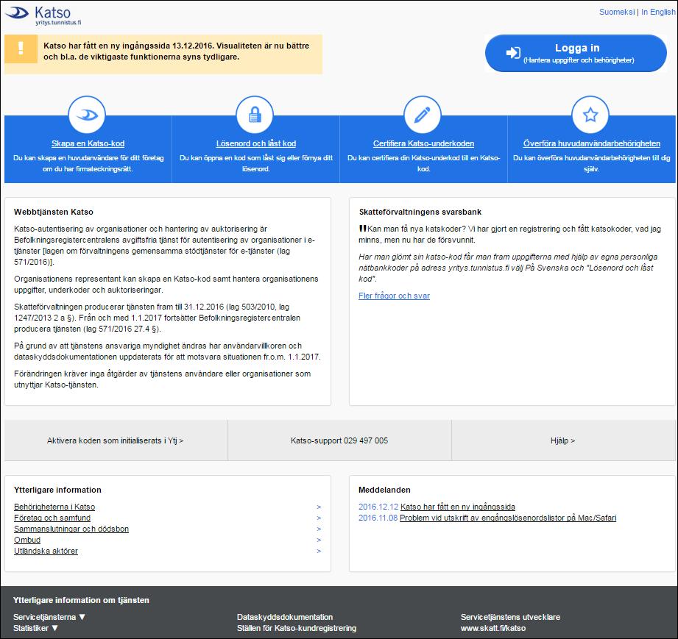The height and width of the screenshot is (639, 678).
Task: Open Skapa en Katso-kod link
Action: point(88,143)
